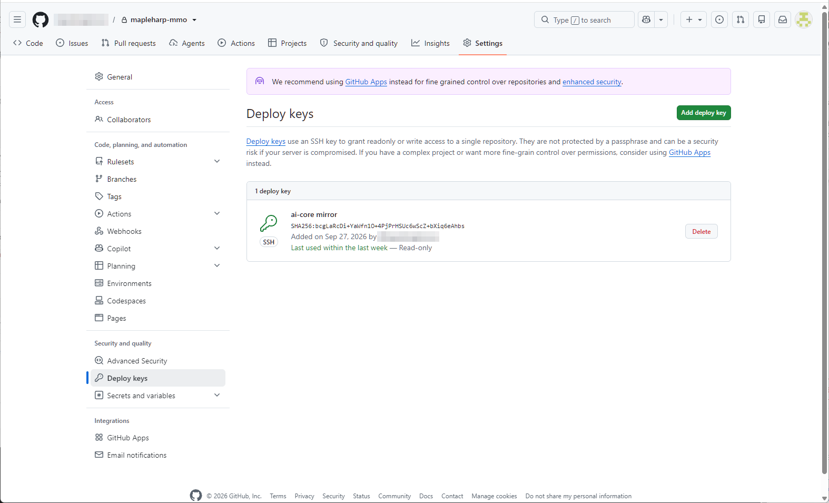Open the Environments settings page
The width and height of the screenshot is (829, 503).
pyautogui.click(x=158, y=283)
